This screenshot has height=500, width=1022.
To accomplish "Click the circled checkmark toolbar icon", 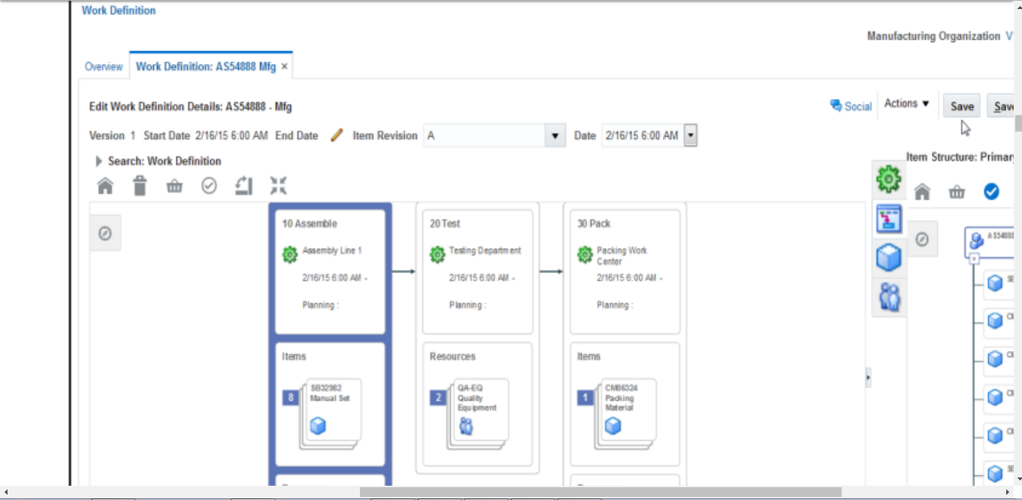I will 209,186.
